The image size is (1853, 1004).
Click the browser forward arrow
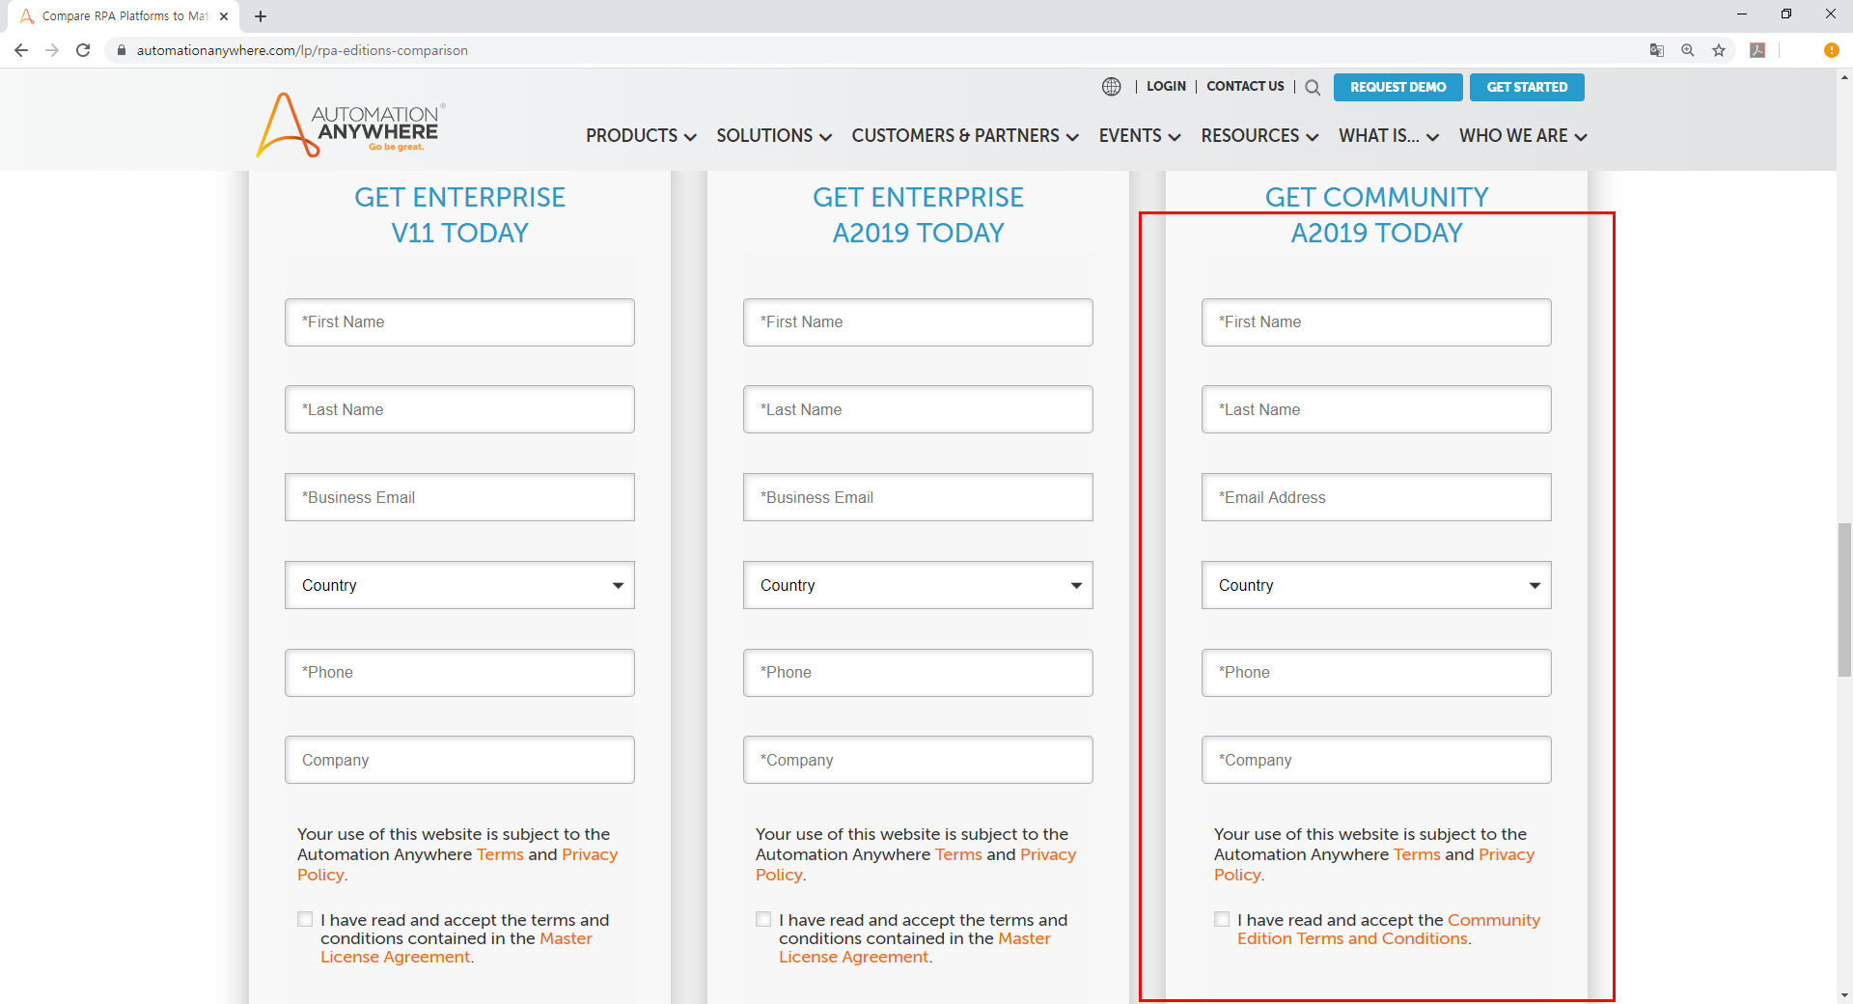pyautogui.click(x=52, y=50)
